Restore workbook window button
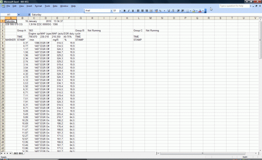This screenshot has width=262, height=160. (257, 6)
